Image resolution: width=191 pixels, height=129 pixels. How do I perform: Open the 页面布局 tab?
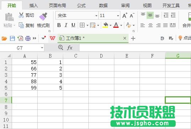coord(58,5)
